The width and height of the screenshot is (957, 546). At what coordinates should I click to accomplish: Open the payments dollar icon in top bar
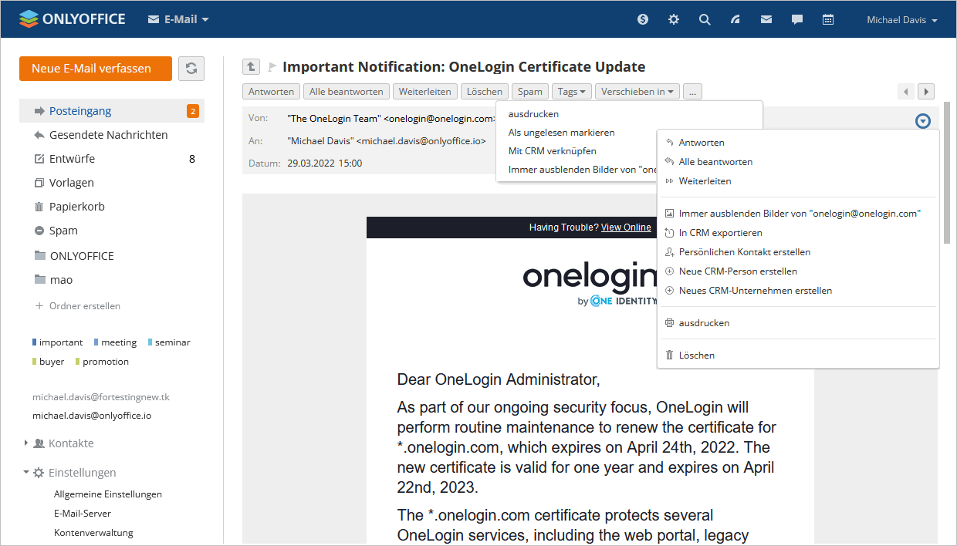click(x=643, y=20)
